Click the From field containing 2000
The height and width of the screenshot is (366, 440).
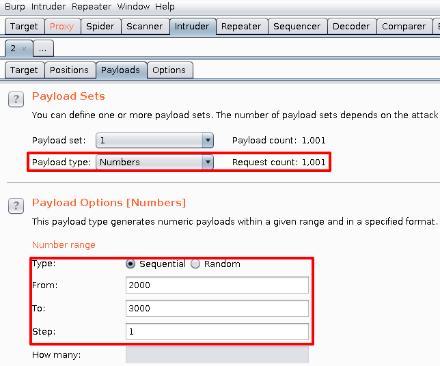tap(217, 285)
